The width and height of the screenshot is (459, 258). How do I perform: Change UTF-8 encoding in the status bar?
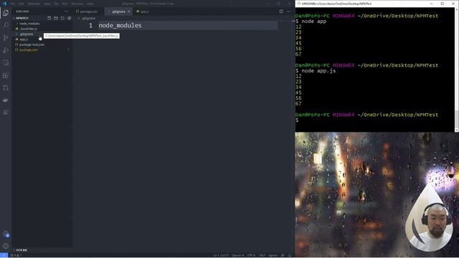coord(252,255)
